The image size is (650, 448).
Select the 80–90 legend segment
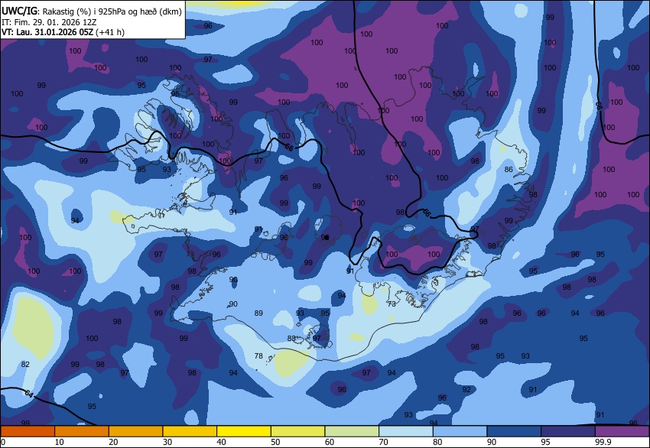pos(460,431)
